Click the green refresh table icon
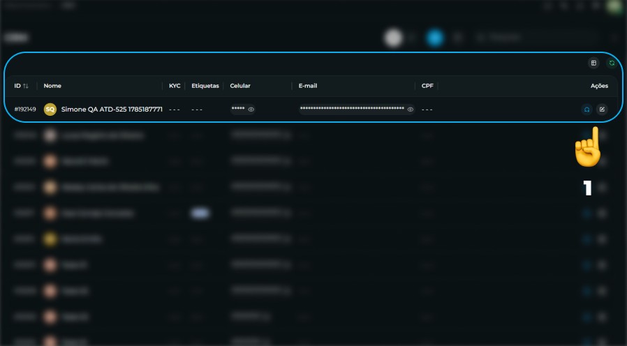 point(612,63)
